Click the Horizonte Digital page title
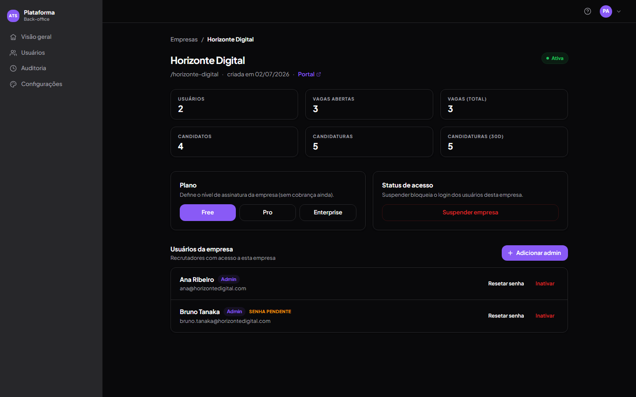Screen dimensions: 636x397 pos(208,60)
